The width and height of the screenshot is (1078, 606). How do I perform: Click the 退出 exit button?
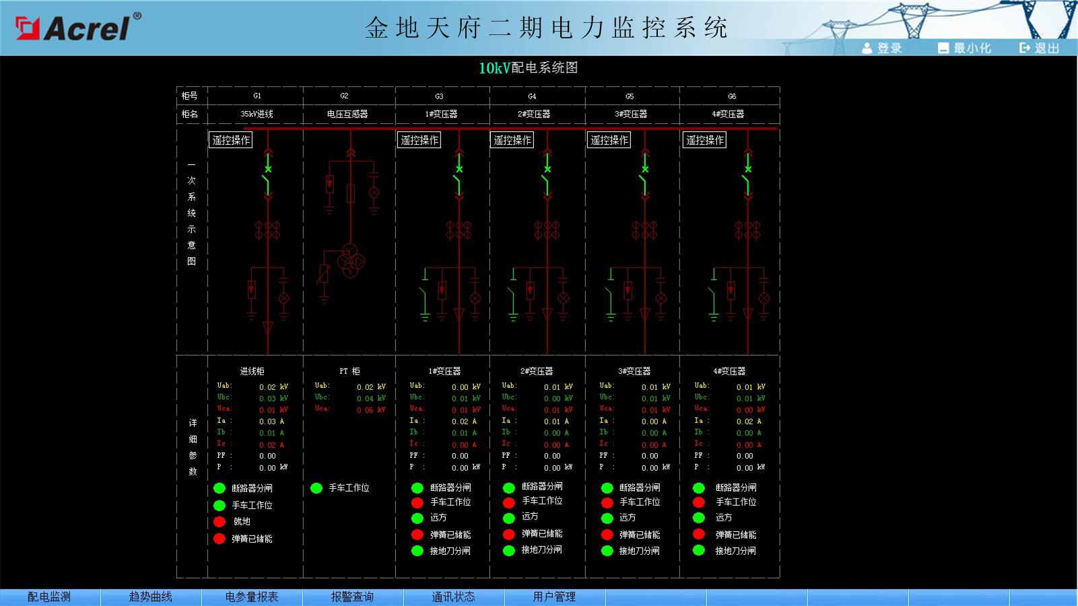(1040, 48)
